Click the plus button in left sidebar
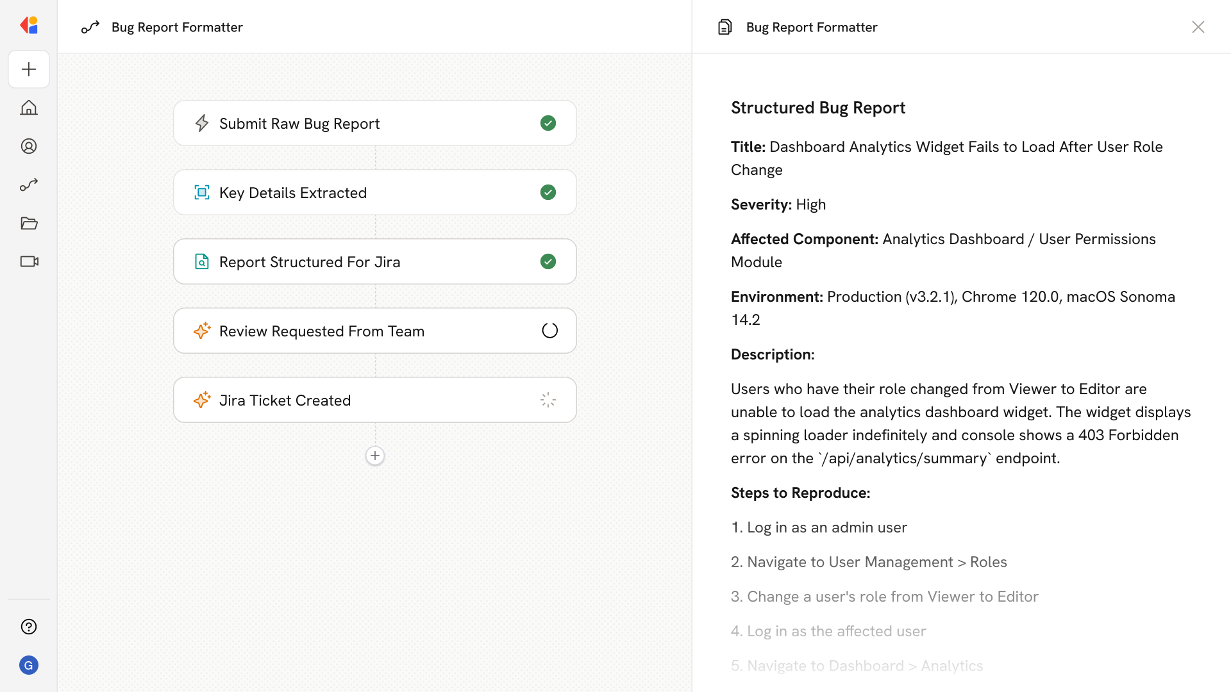The height and width of the screenshot is (692, 1231). pyautogui.click(x=29, y=69)
